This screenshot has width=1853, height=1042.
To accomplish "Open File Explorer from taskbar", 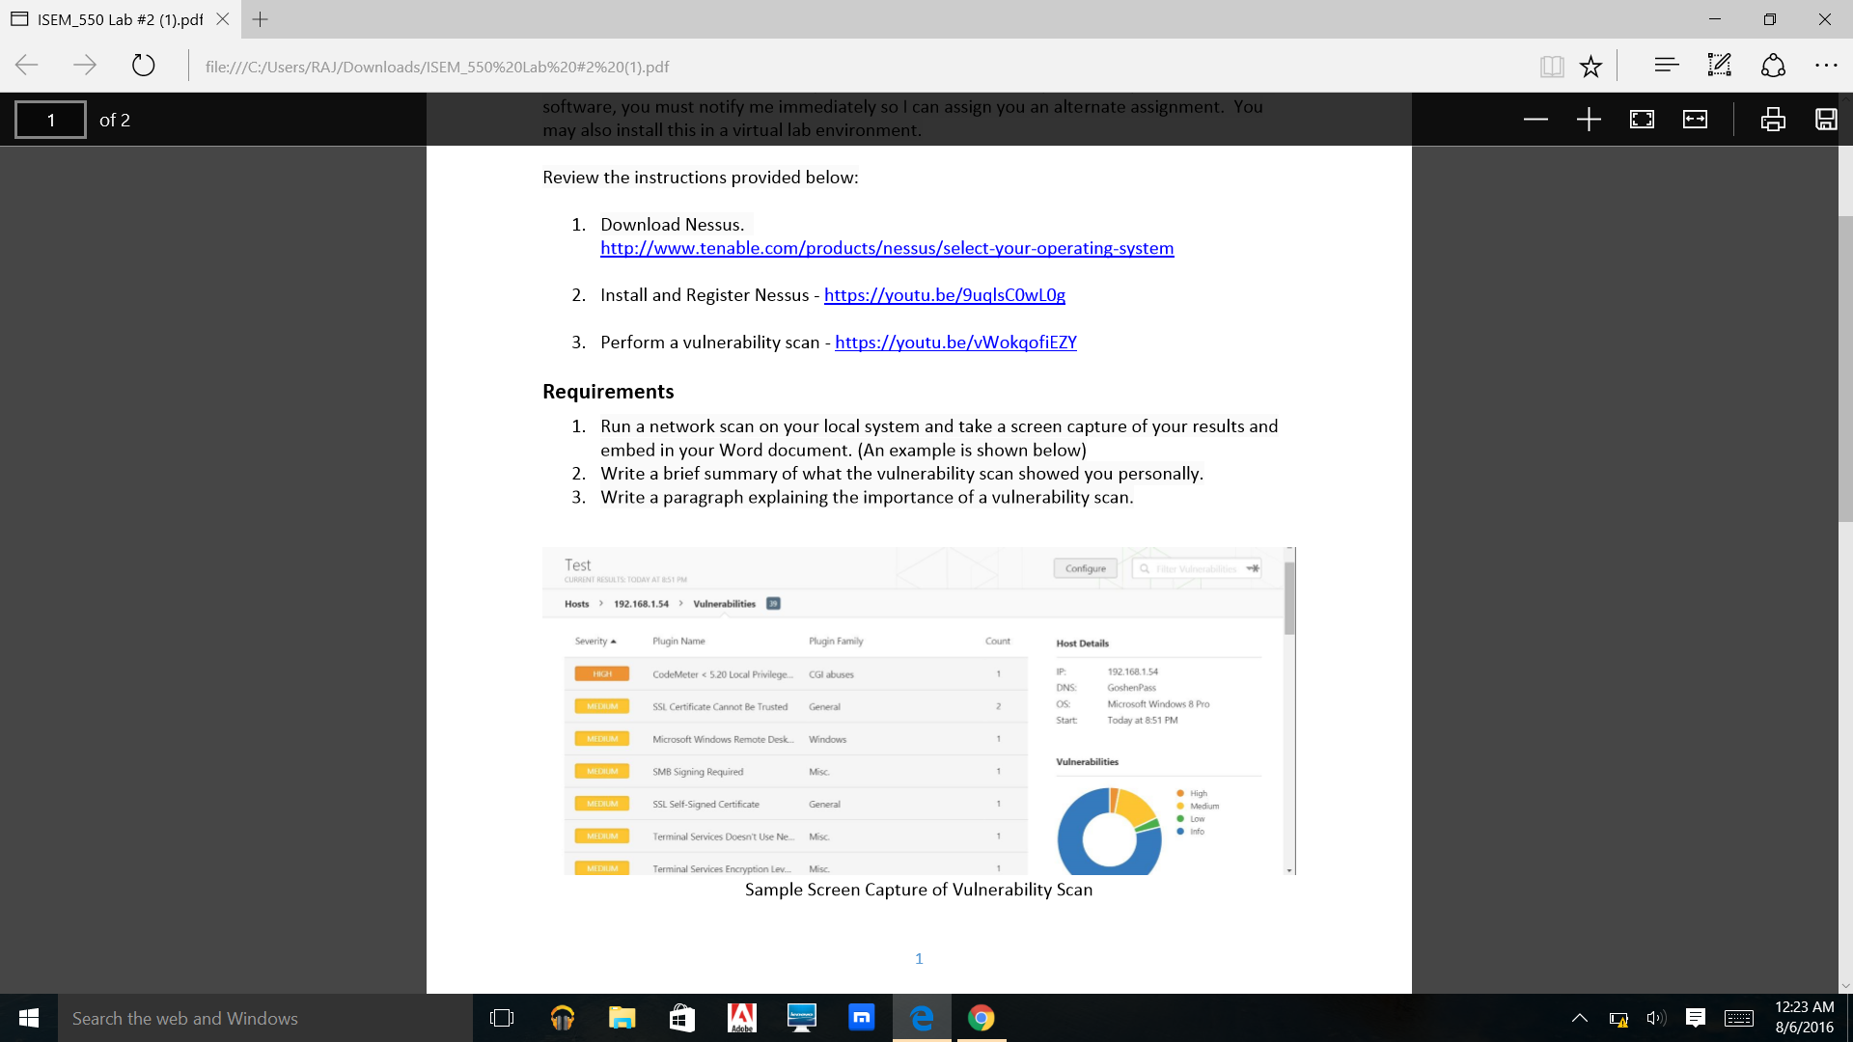I will click(622, 1018).
